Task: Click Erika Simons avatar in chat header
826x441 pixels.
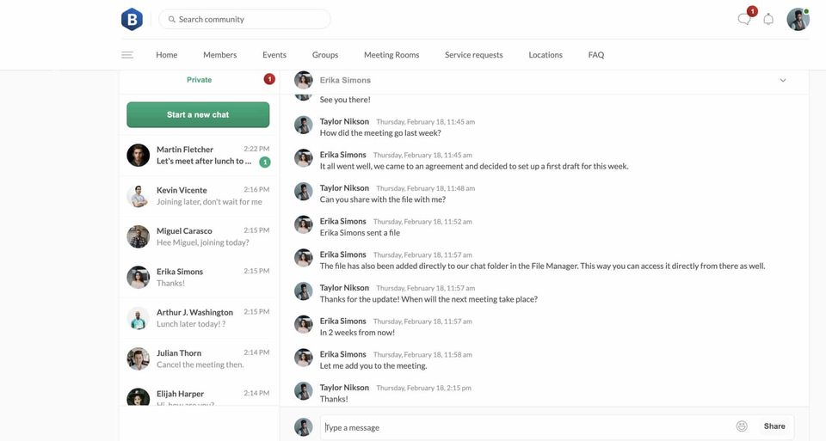Action: pos(303,80)
